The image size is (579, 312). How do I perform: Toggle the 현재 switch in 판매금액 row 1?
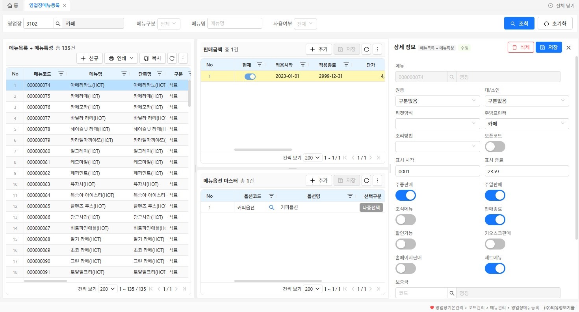tap(250, 77)
